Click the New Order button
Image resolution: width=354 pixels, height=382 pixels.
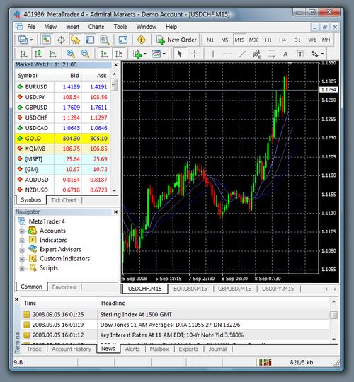[x=176, y=40]
